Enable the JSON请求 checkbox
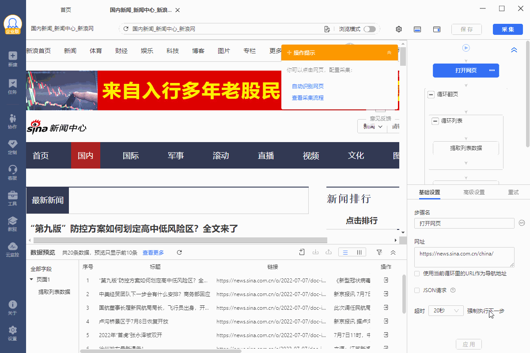 point(417,290)
